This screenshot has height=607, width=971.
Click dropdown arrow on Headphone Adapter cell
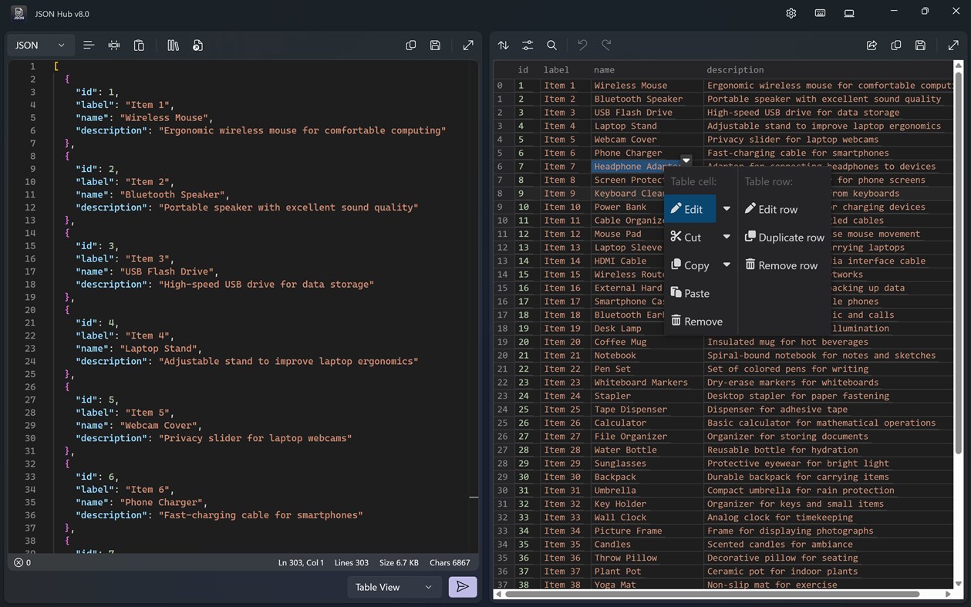pyautogui.click(x=686, y=160)
